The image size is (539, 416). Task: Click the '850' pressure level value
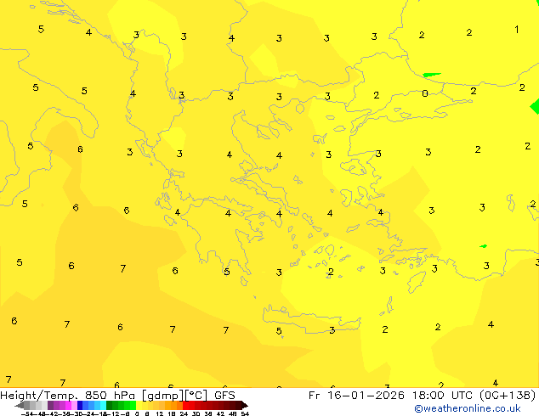tap(96, 395)
